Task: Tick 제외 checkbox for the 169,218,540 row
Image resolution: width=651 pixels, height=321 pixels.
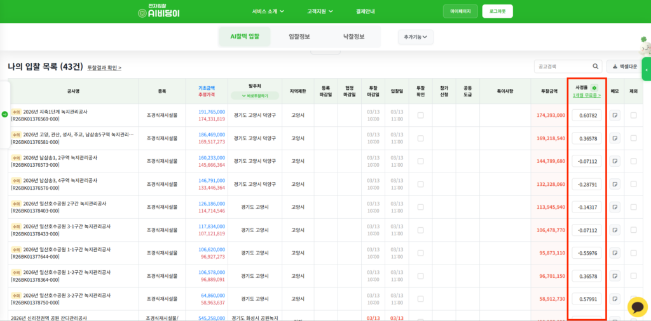Action: pos(633,138)
